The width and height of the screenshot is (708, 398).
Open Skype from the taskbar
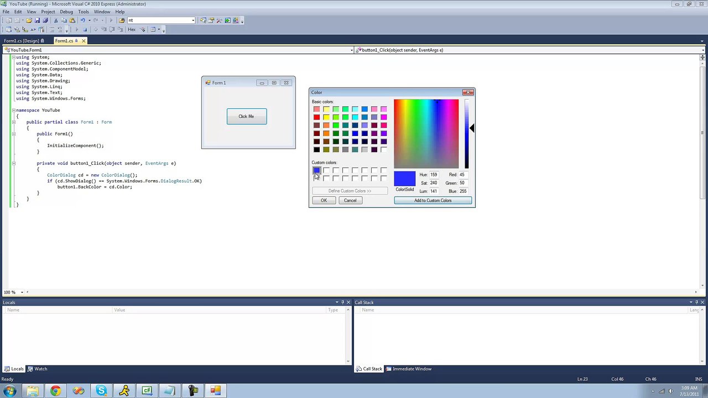tap(101, 391)
